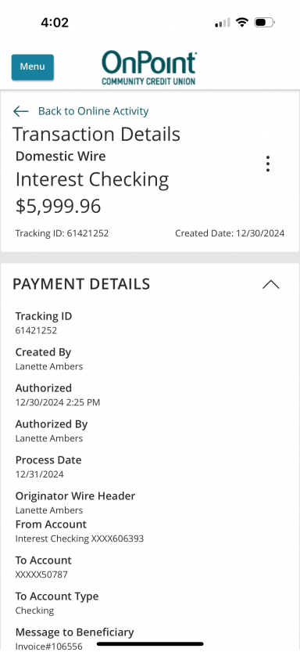Select the $5,999.96 amount text

tap(58, 207)
